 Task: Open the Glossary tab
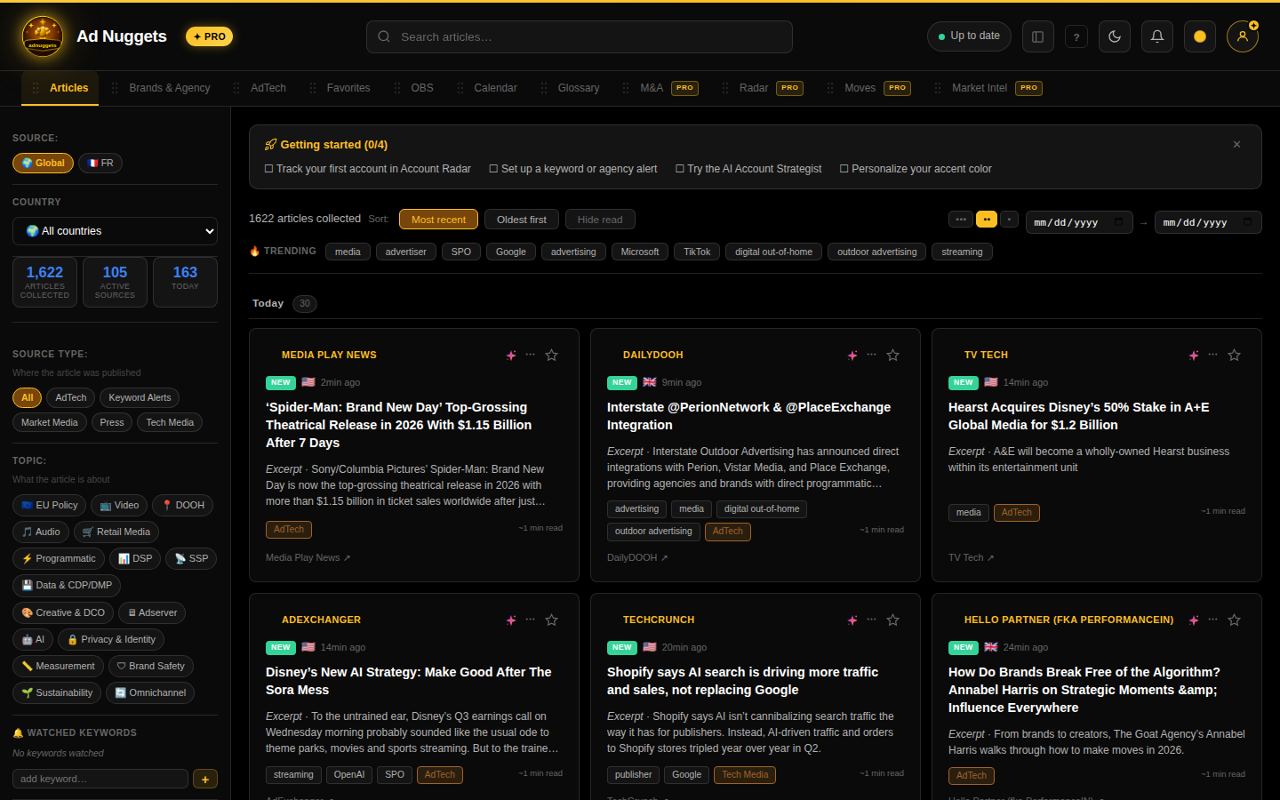coord(570,88)
